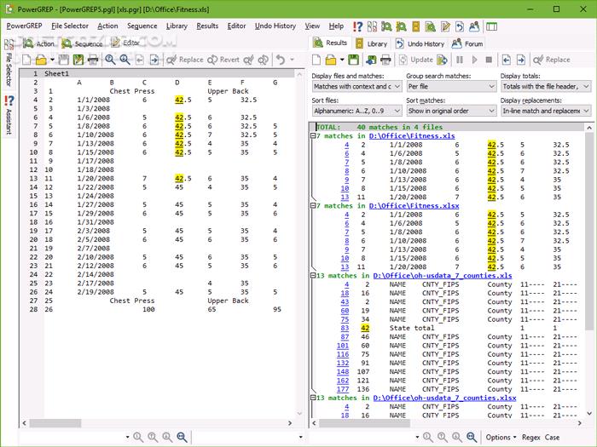Open Display replacements dropdown

(546, 111)
